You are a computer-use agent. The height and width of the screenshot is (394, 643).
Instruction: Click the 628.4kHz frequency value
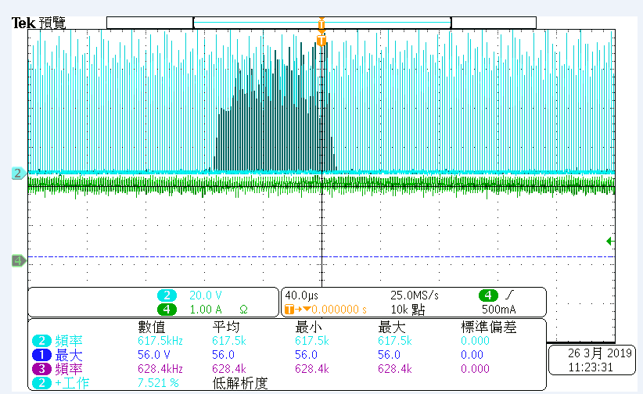click(160, 368)
